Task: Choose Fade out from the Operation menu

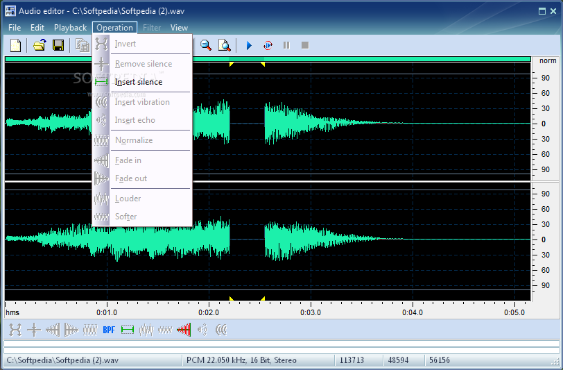Action: (142, 178)
